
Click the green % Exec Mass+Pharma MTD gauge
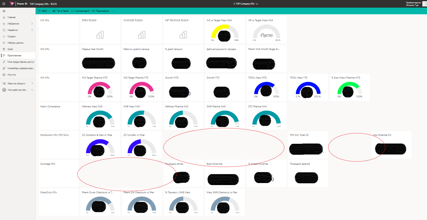pos(350,89)
